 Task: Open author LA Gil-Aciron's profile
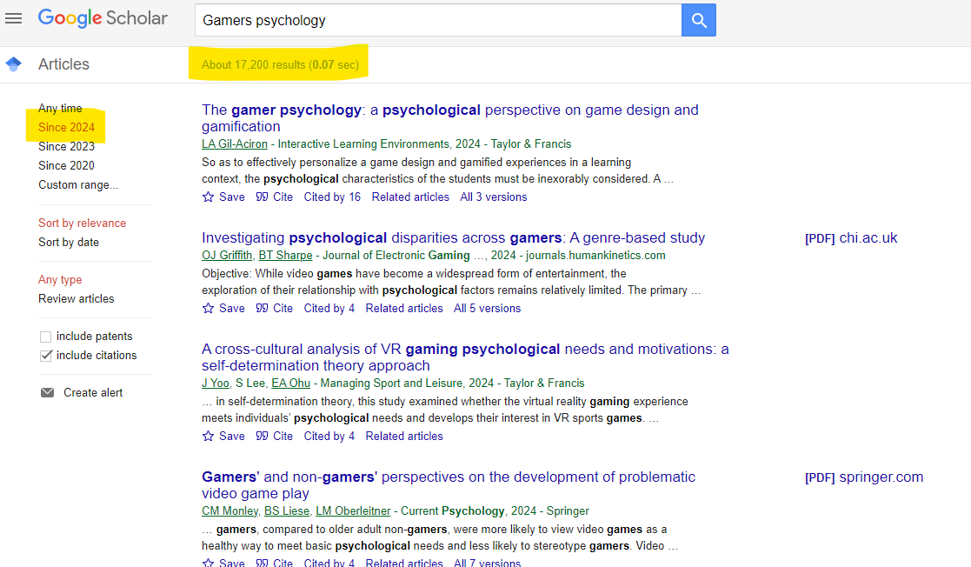235,144
